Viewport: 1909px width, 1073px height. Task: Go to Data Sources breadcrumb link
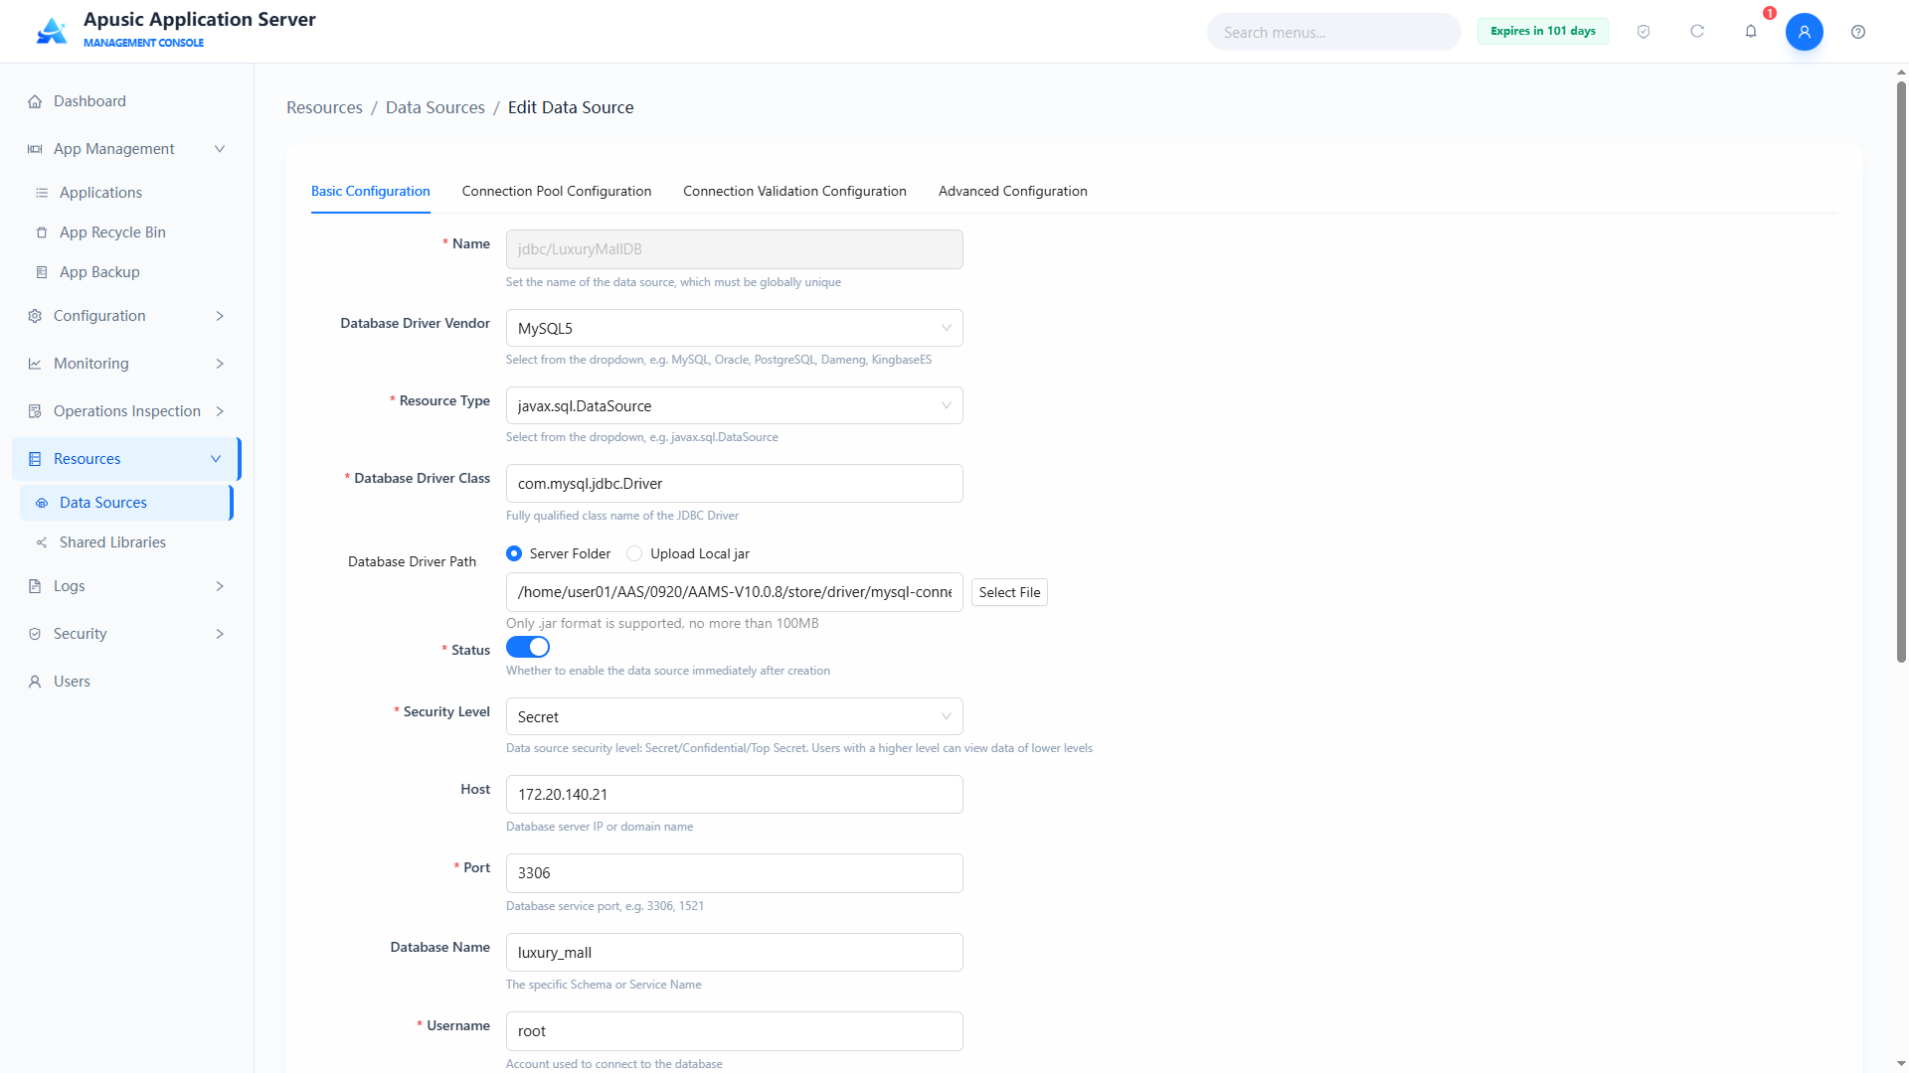[x=435, y=107]
